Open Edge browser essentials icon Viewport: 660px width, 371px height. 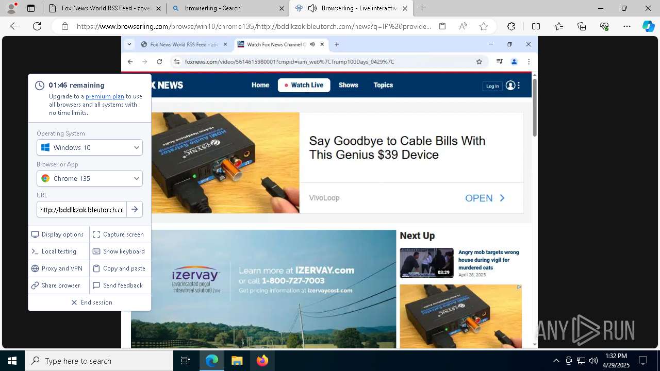click(604, 26)
